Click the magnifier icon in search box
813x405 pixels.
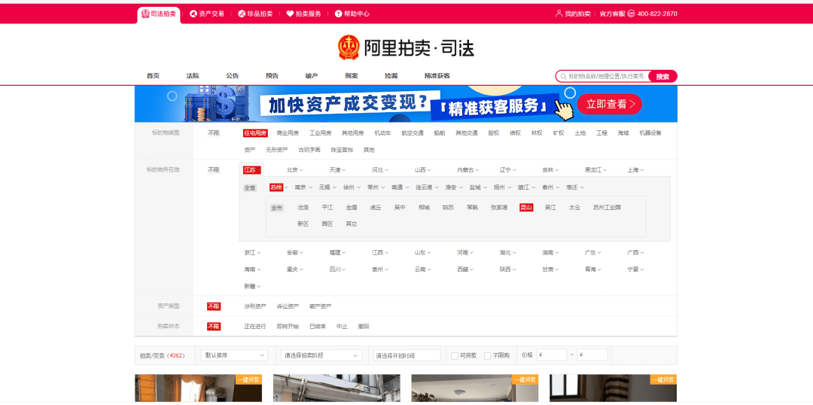pos(562,76)
